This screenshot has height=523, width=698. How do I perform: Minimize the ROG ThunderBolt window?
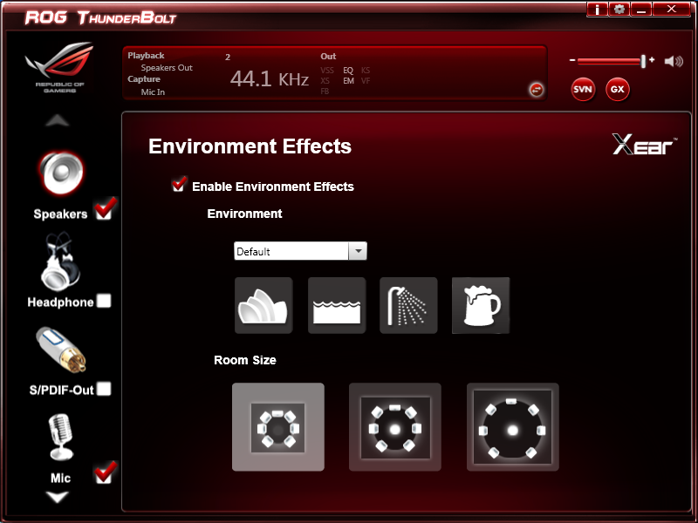pos(641,9)
